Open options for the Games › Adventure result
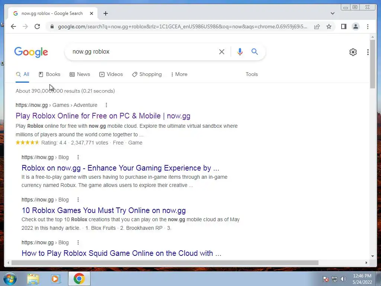 pyautogui.click(x=106, y=105)
